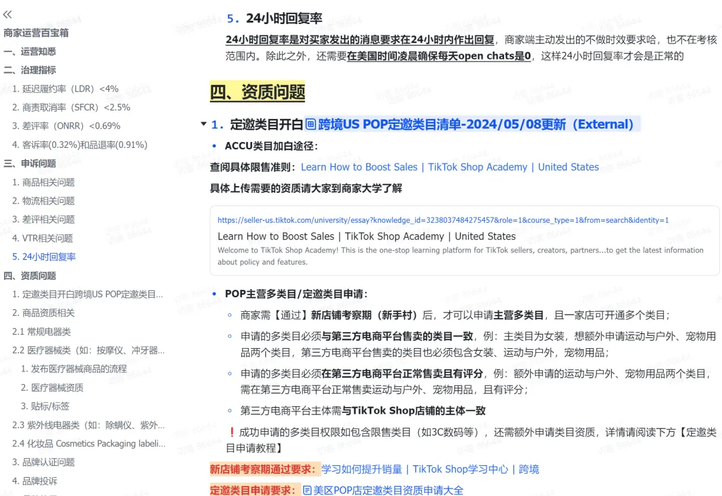Select outline item 商责取消率 (SFCR) <2.5%
Screen dimensions: 722x496
[72, 107]
